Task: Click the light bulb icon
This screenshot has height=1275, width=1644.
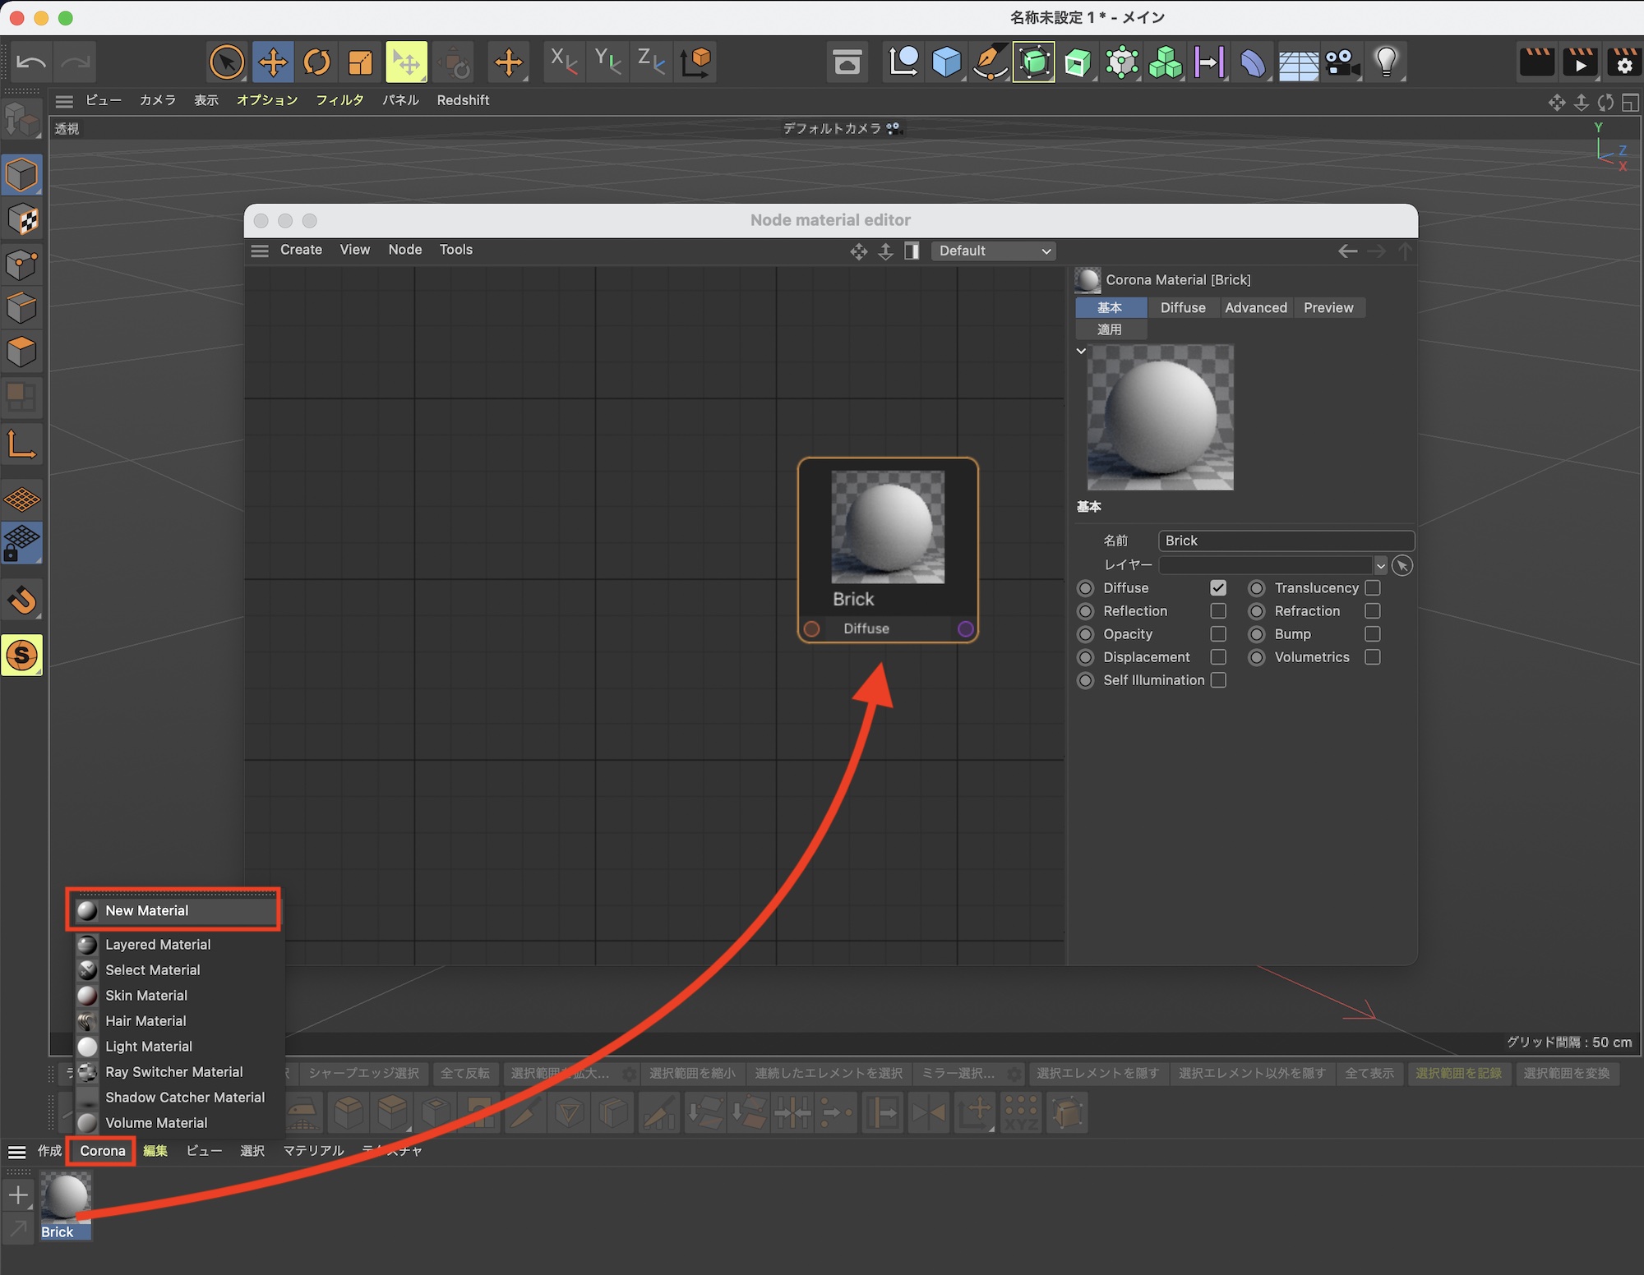Action: click(1386, 62)
